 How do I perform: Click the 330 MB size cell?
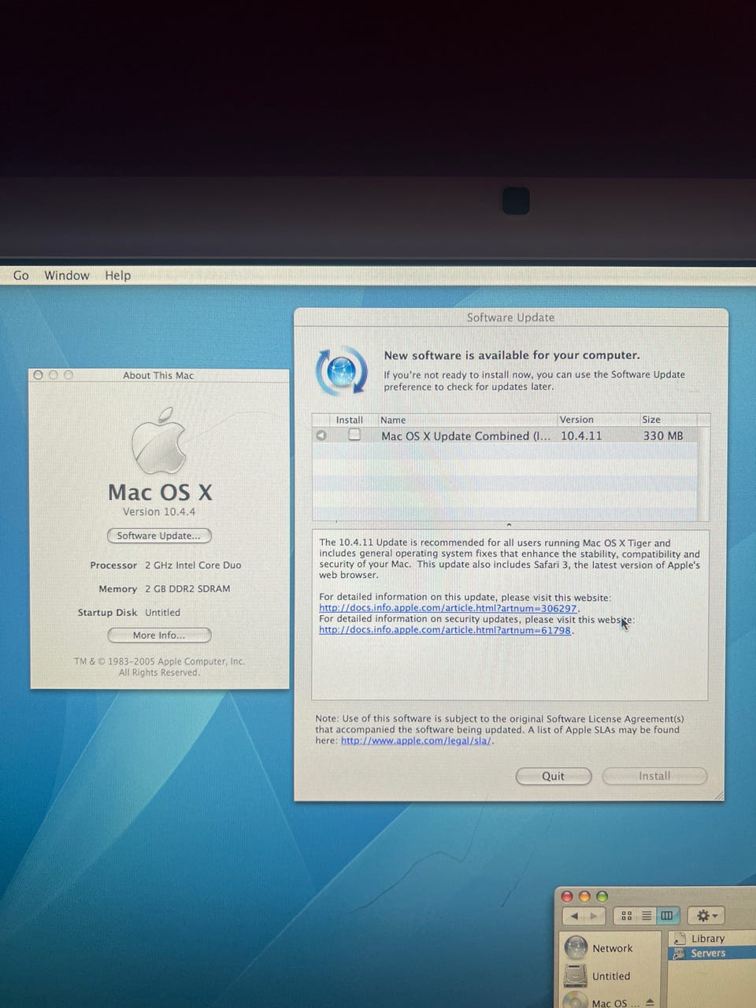[x=663, y=435]
